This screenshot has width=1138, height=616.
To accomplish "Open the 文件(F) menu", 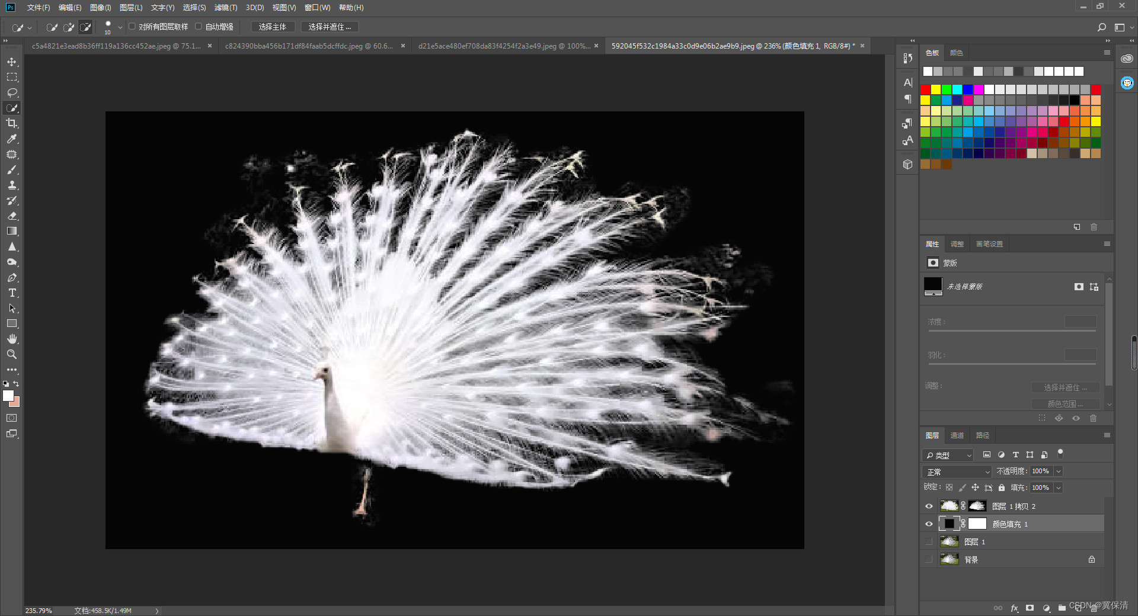I will click(x=39, y=8).
